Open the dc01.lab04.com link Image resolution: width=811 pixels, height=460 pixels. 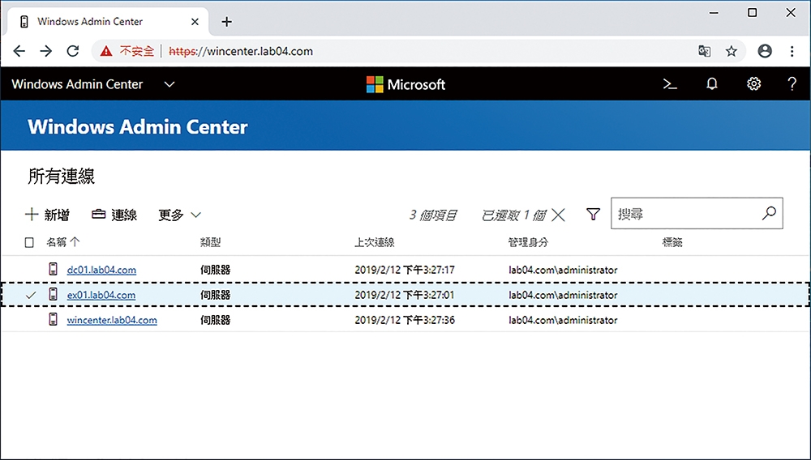pyautogui.click(x=102, y=270)
